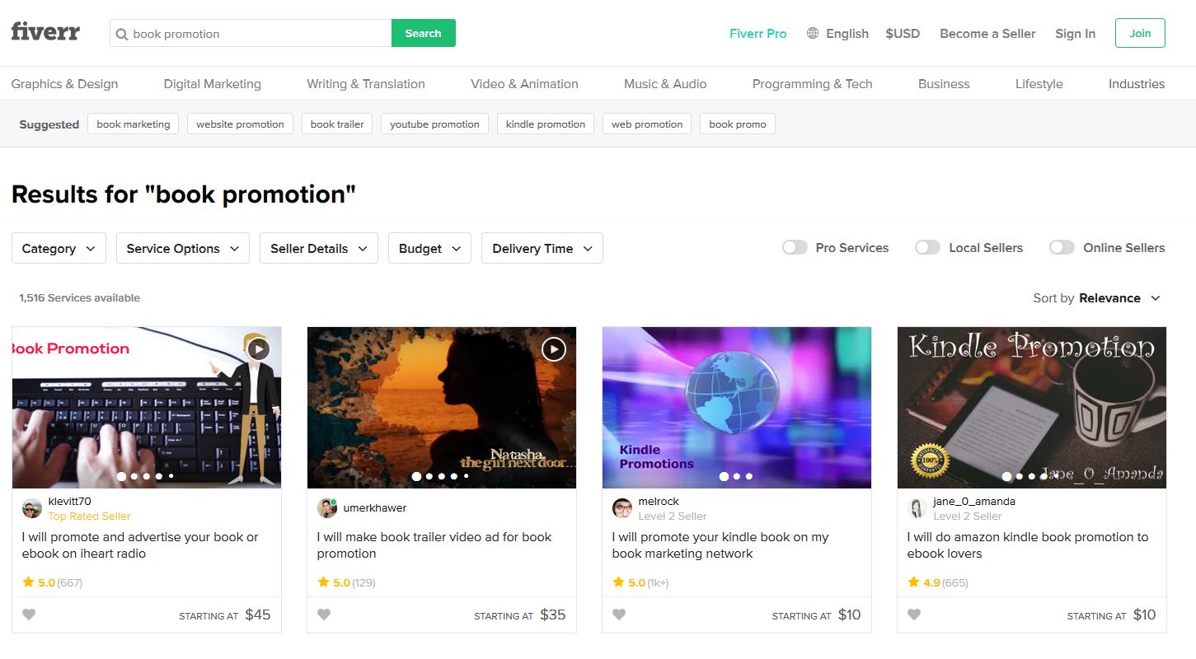The width and height of the screenshot is (1196, 659).
Task: Open 'amazon kindle book promotion' gig title
Action: click(x=1028, y=545)
